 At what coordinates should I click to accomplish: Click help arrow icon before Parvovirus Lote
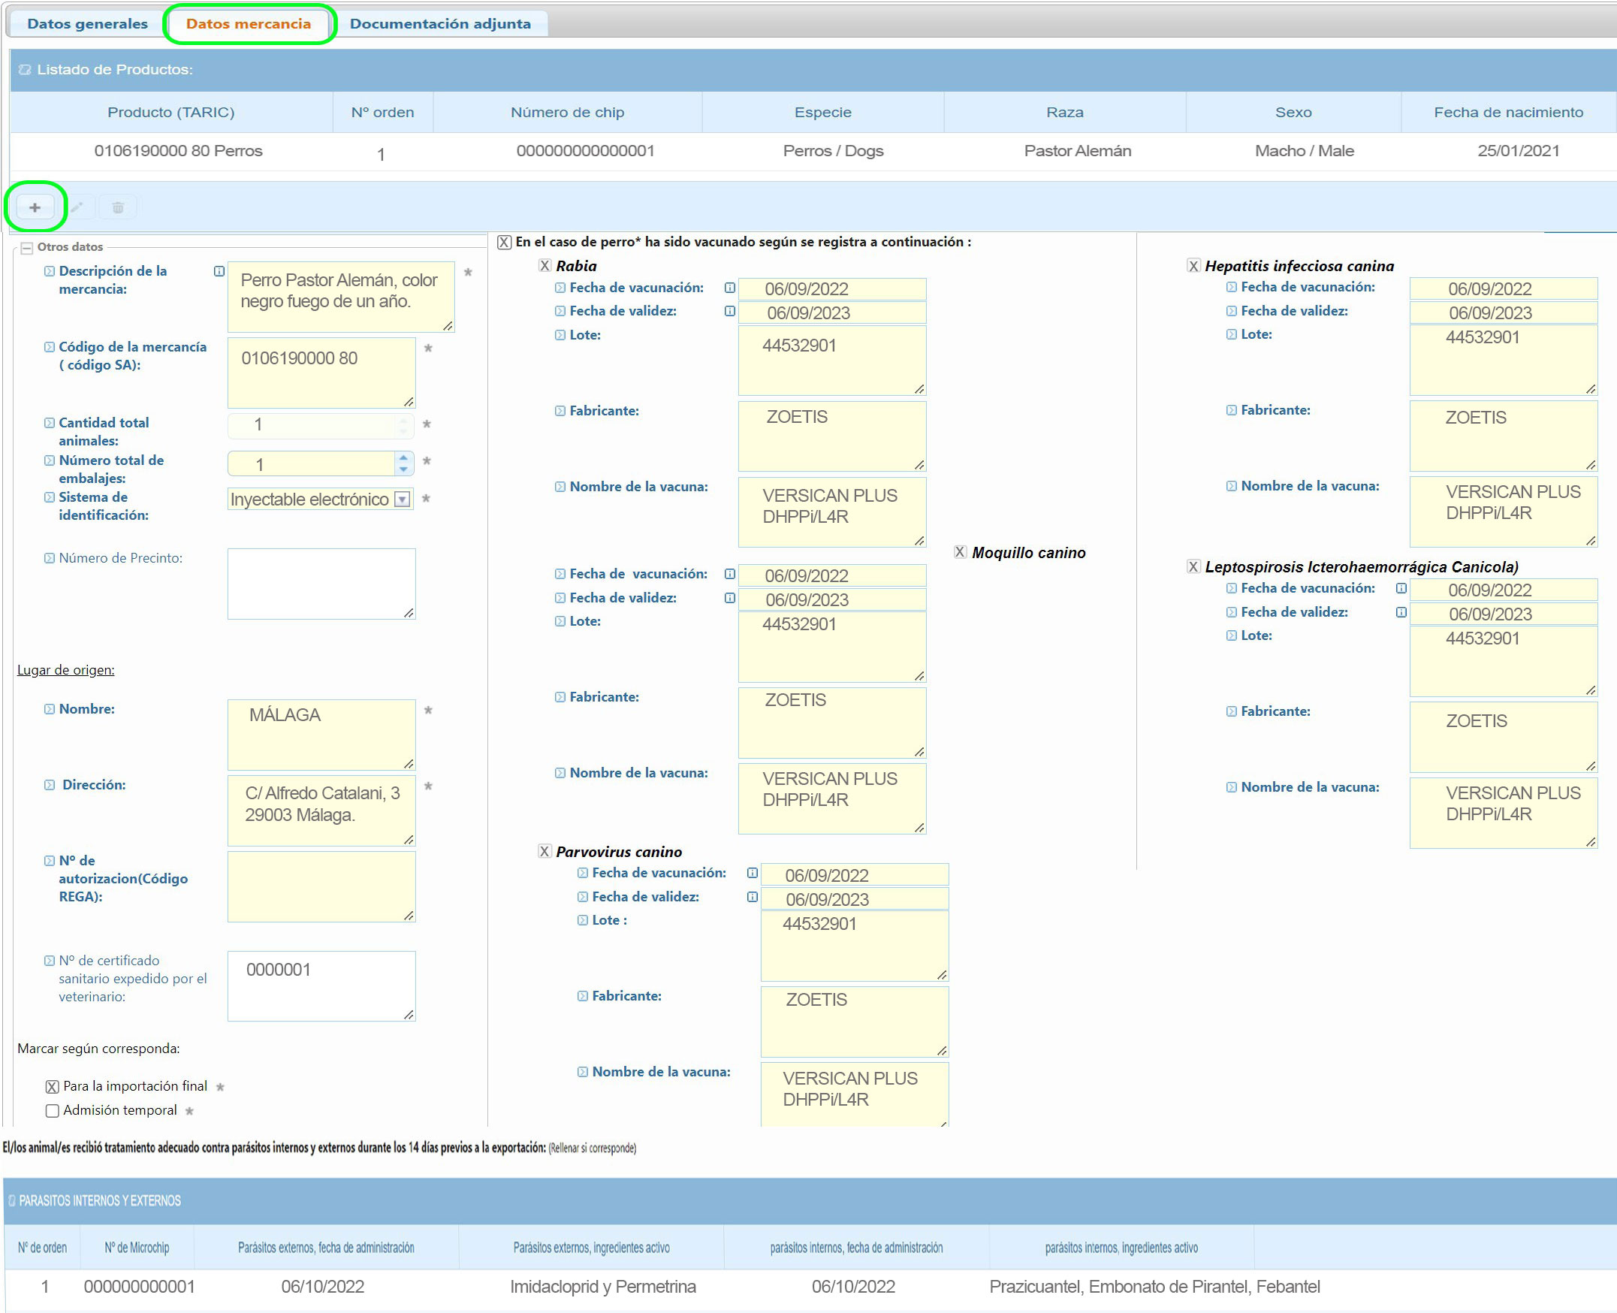[x=583, y=920]
